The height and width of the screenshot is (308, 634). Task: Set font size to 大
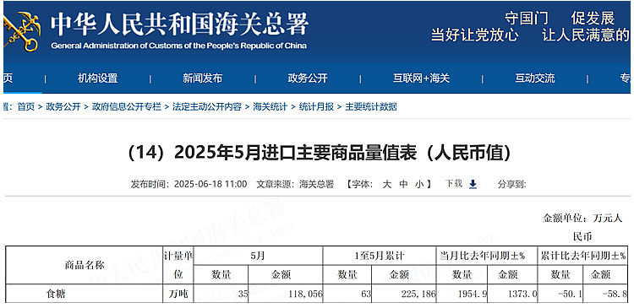point(387,185)
